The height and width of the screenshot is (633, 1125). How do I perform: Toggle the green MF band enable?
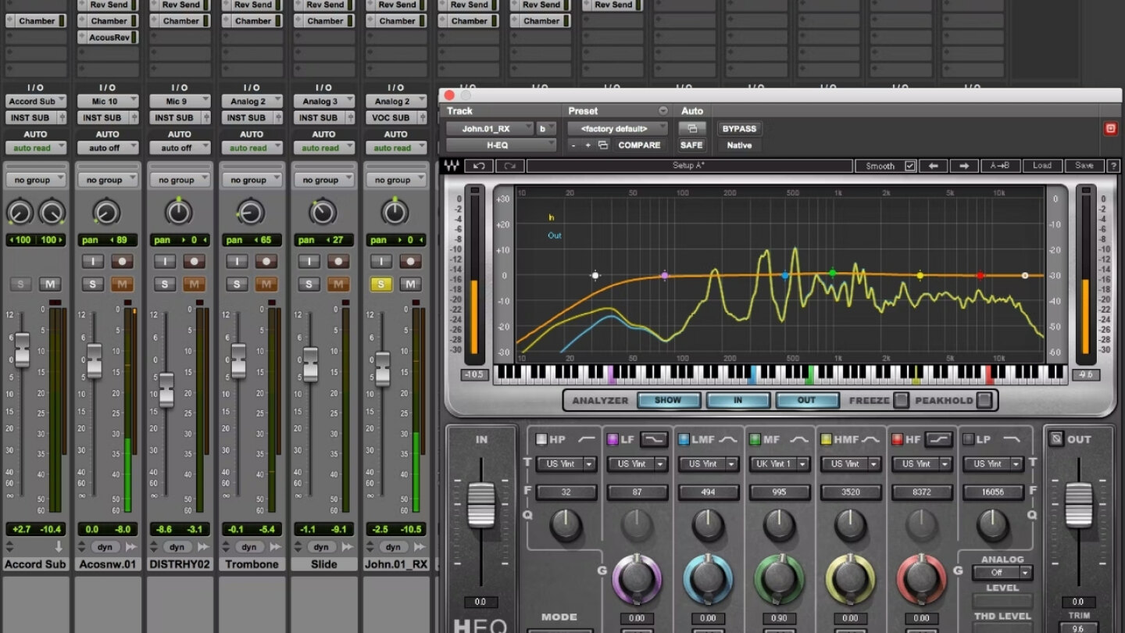(755, 440)
